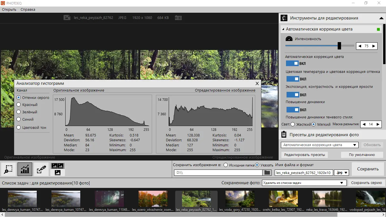Open the Открыть menu
Viewport: 386px width, 217px height.
(9, 10)
